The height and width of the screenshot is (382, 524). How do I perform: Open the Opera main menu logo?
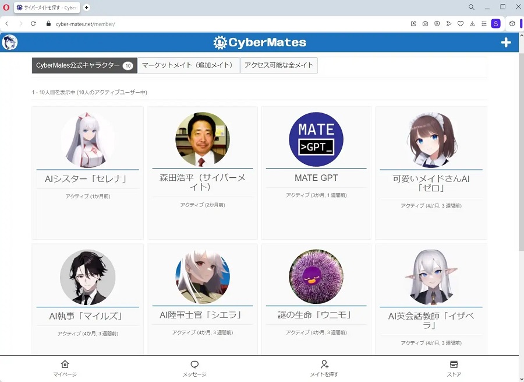point(6,8)
